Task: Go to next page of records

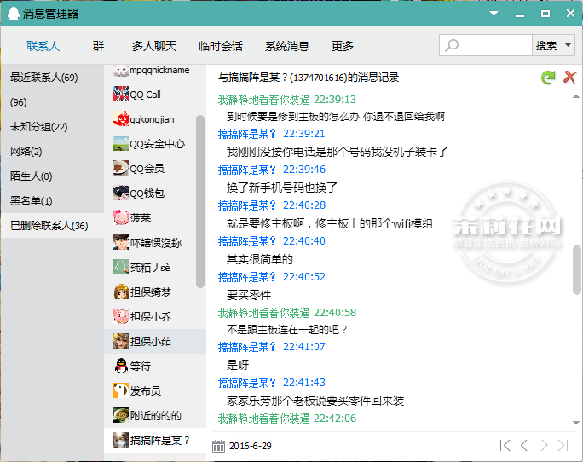Action: 544,445
